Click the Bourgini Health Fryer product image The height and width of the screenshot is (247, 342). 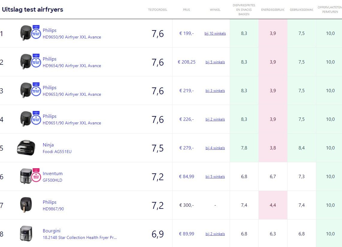click(x=25, y=234)
